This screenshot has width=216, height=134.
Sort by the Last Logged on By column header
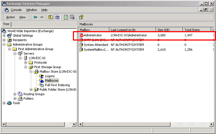(x=133, y=30)
